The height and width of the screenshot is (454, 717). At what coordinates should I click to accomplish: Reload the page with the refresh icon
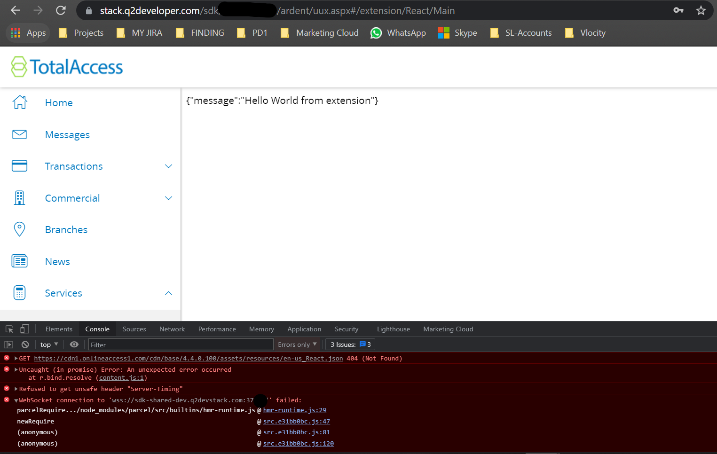coord(61,10)
